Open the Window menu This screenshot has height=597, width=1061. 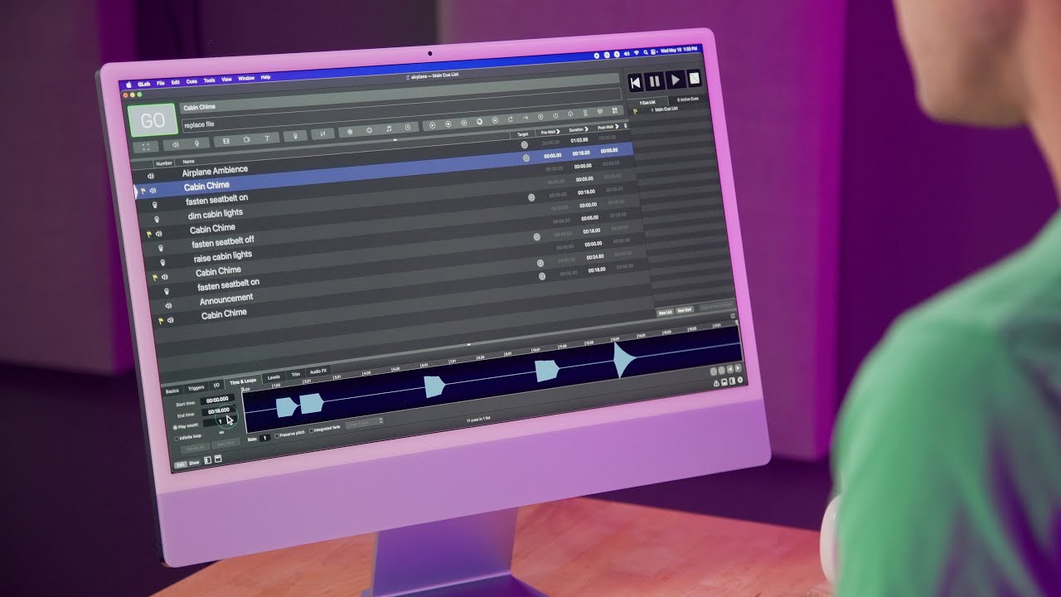click(246, 78)
